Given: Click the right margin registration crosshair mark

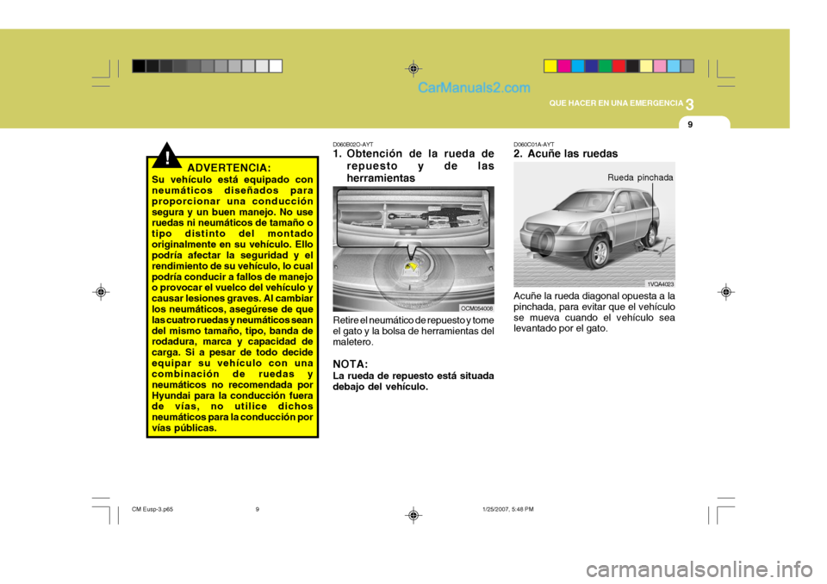Looking at the screenshot, I should coord(725,292).
